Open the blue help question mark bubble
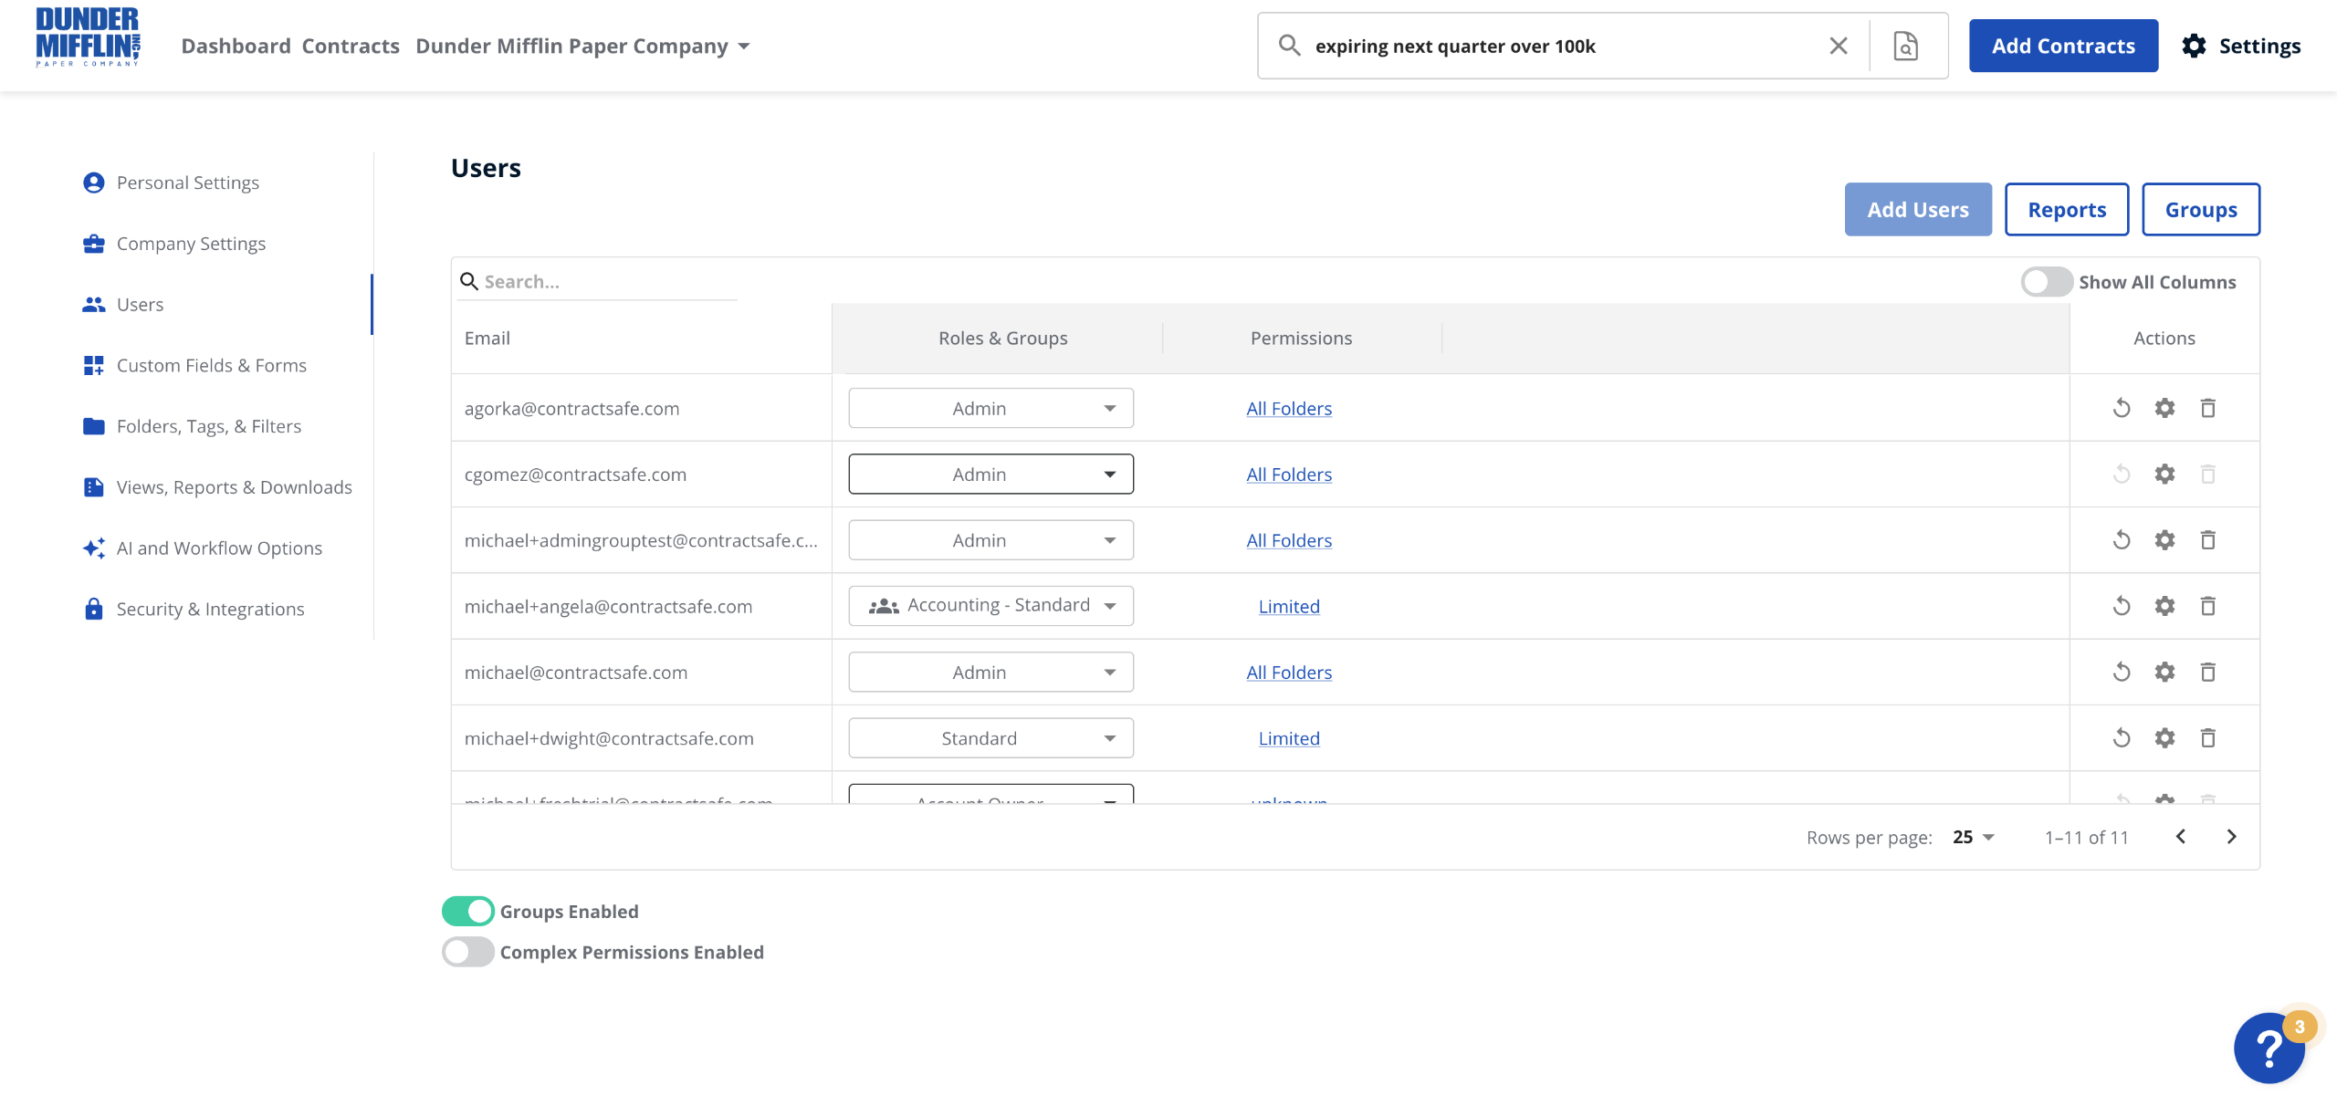Viewport: 2337px width, 1096px height. (2269, 1047)
